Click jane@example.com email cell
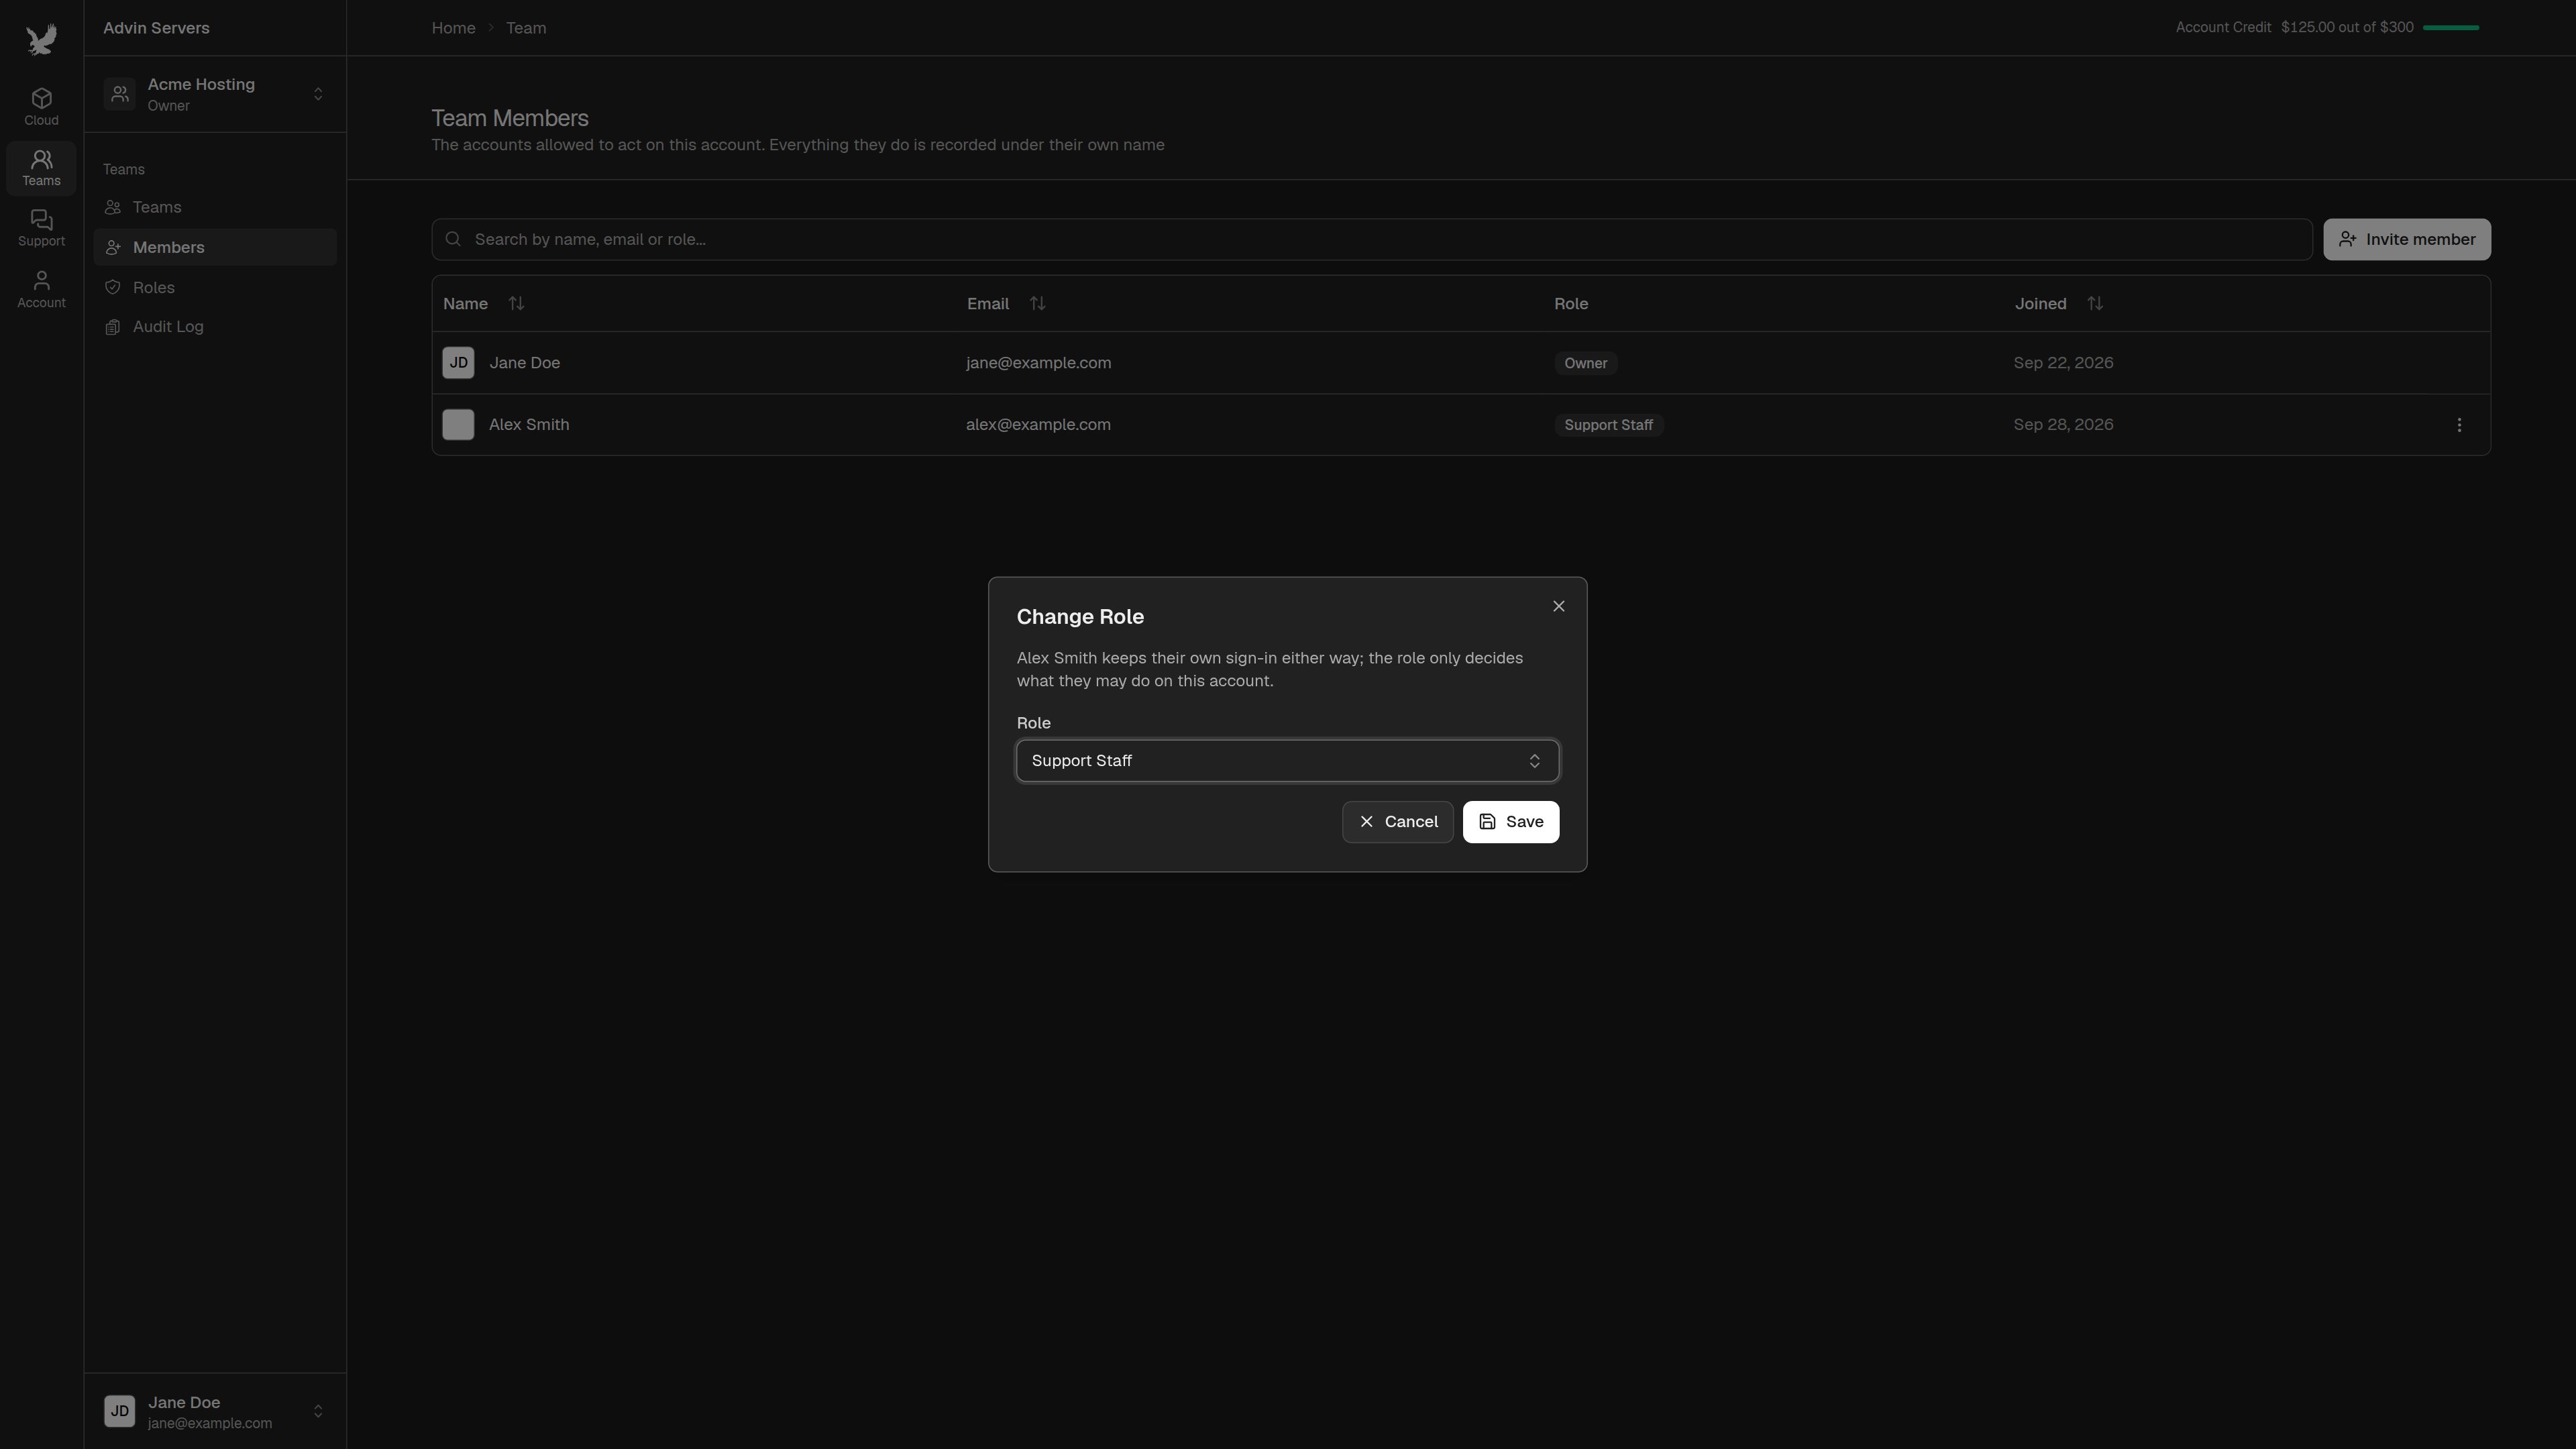The height and width of the screenshot is (1449, 2576). click(1038, 363)
